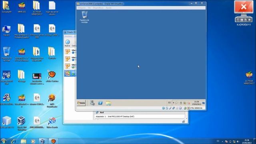Launch aTube Catcher desktop shortcut

(x=52, y=76)
